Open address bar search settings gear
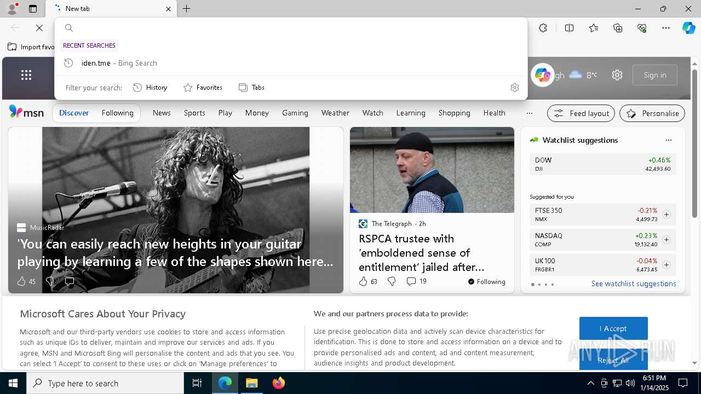The image size is (701, 394). click(514, 88)
